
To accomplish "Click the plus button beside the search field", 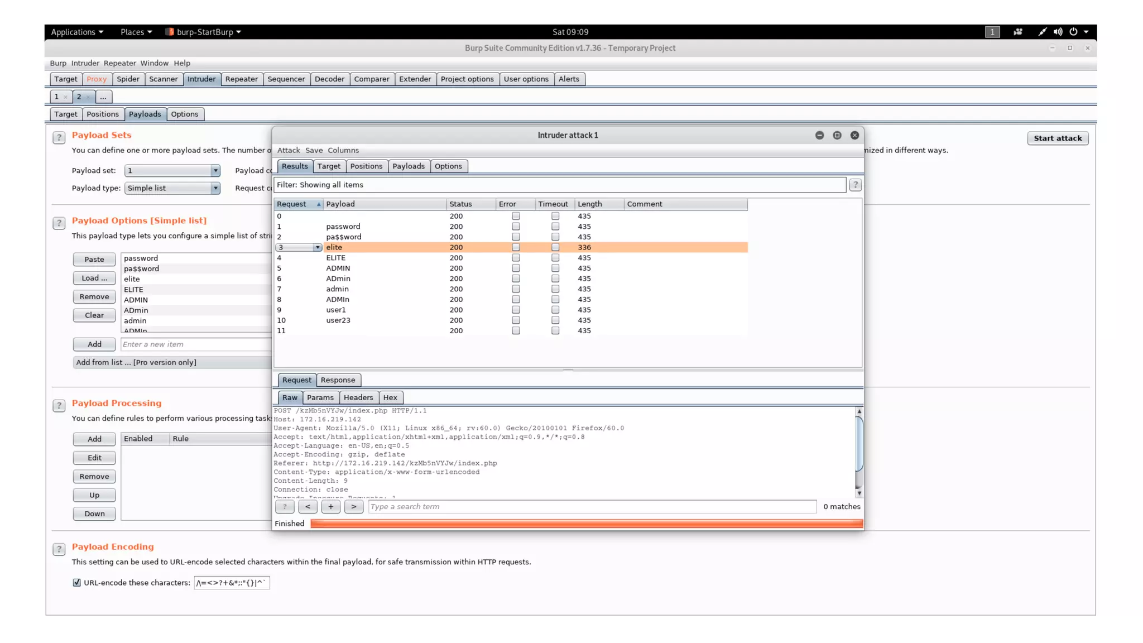I will tap(330, 507).
